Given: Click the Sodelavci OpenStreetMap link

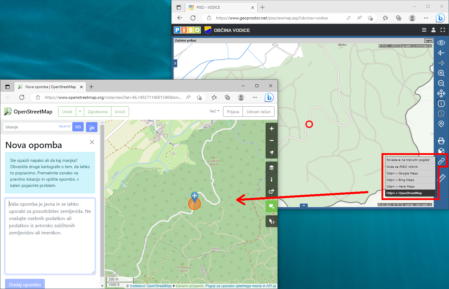Looking at the screenshot, I should pos(151,286).
